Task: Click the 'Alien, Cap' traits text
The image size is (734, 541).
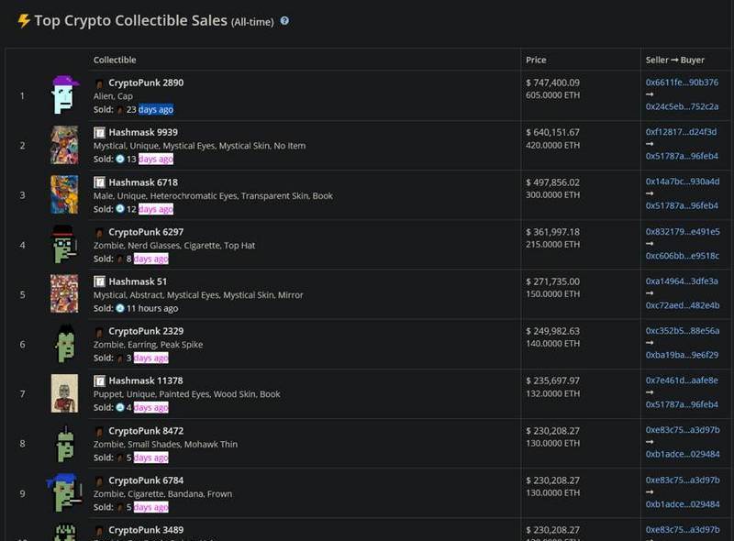Action: [x=113, y=96]
